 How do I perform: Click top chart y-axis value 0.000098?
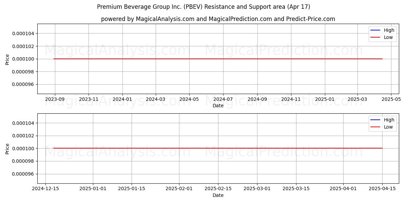[x=23, y=72]
